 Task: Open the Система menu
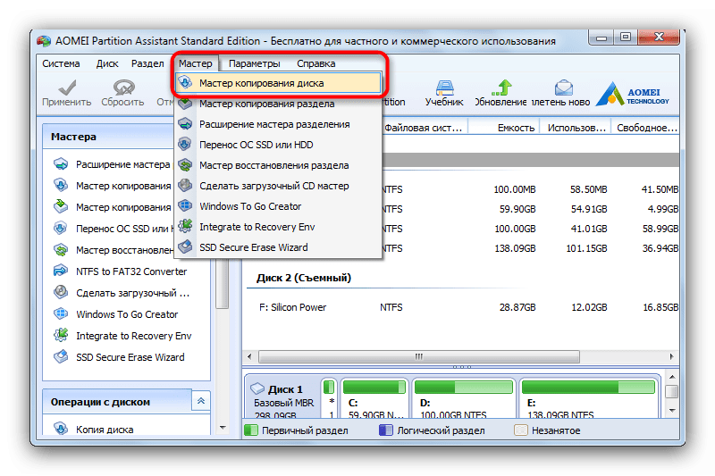tap(61, 63)
